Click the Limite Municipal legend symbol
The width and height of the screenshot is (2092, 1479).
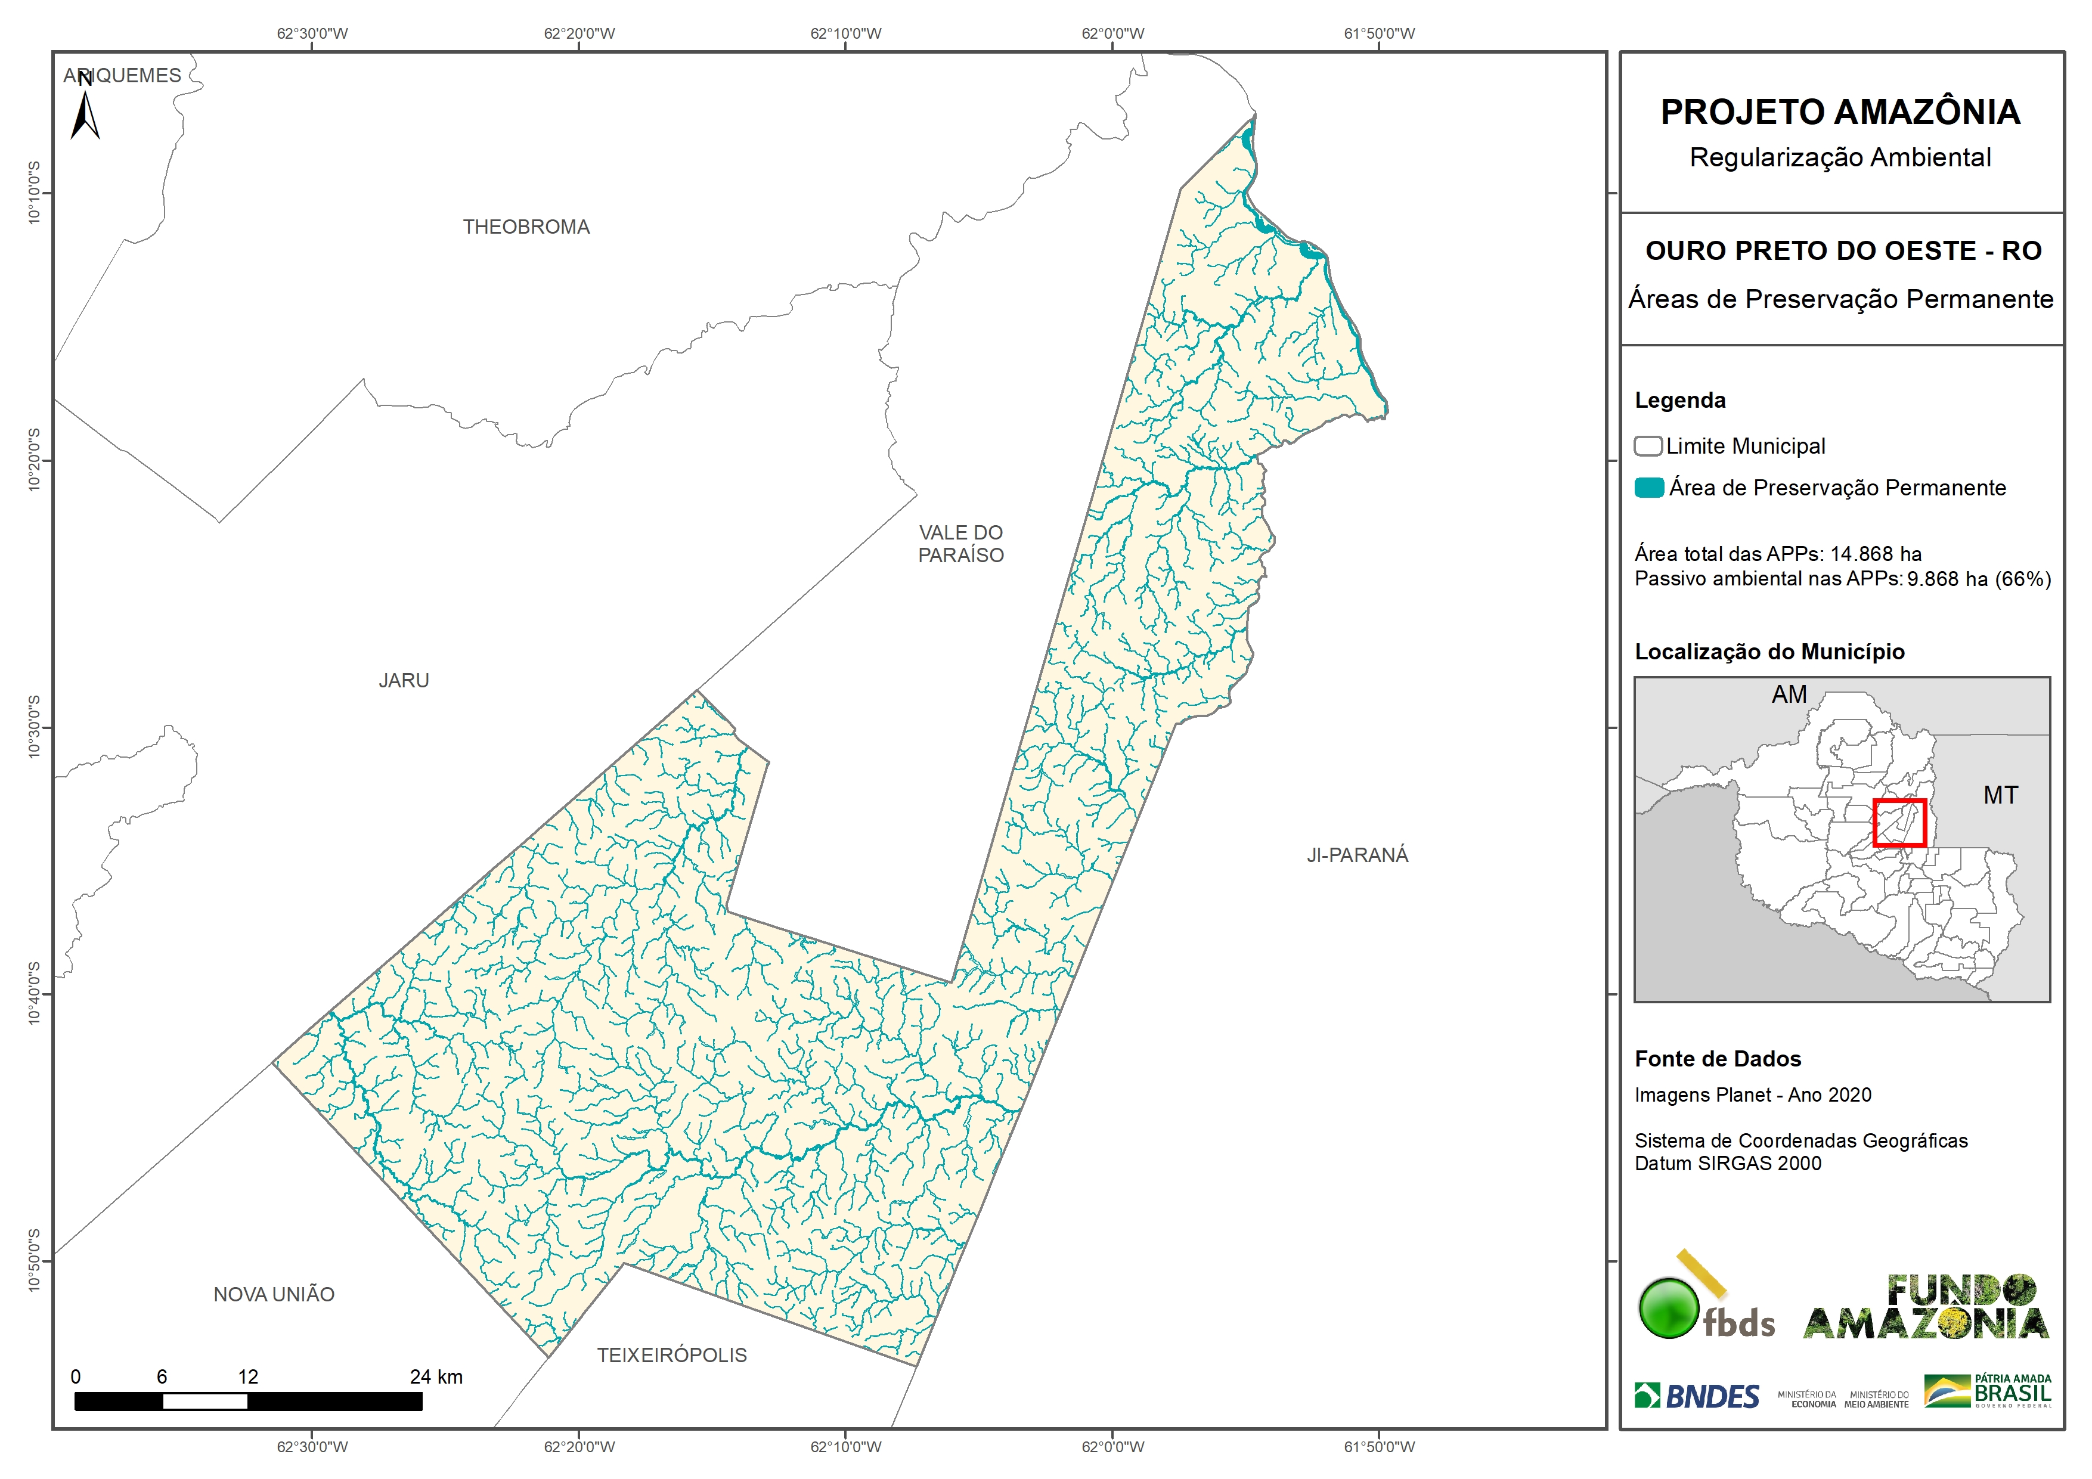pos(1647,446)
